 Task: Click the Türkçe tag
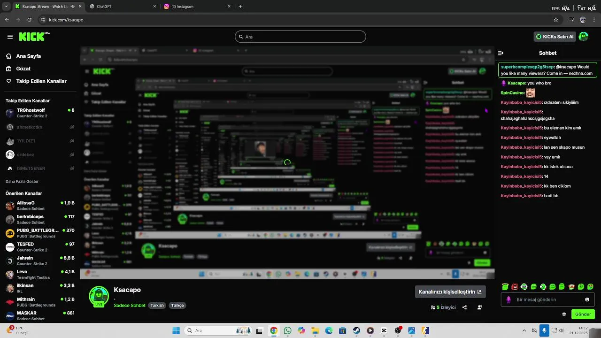[177, 305]
